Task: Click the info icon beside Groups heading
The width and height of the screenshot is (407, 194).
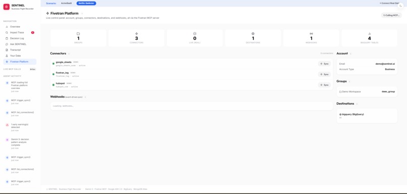Action: [349, 81]
